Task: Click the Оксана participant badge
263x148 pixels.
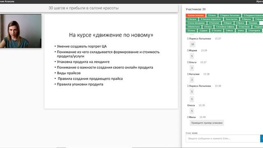Action: pos(192,19)
